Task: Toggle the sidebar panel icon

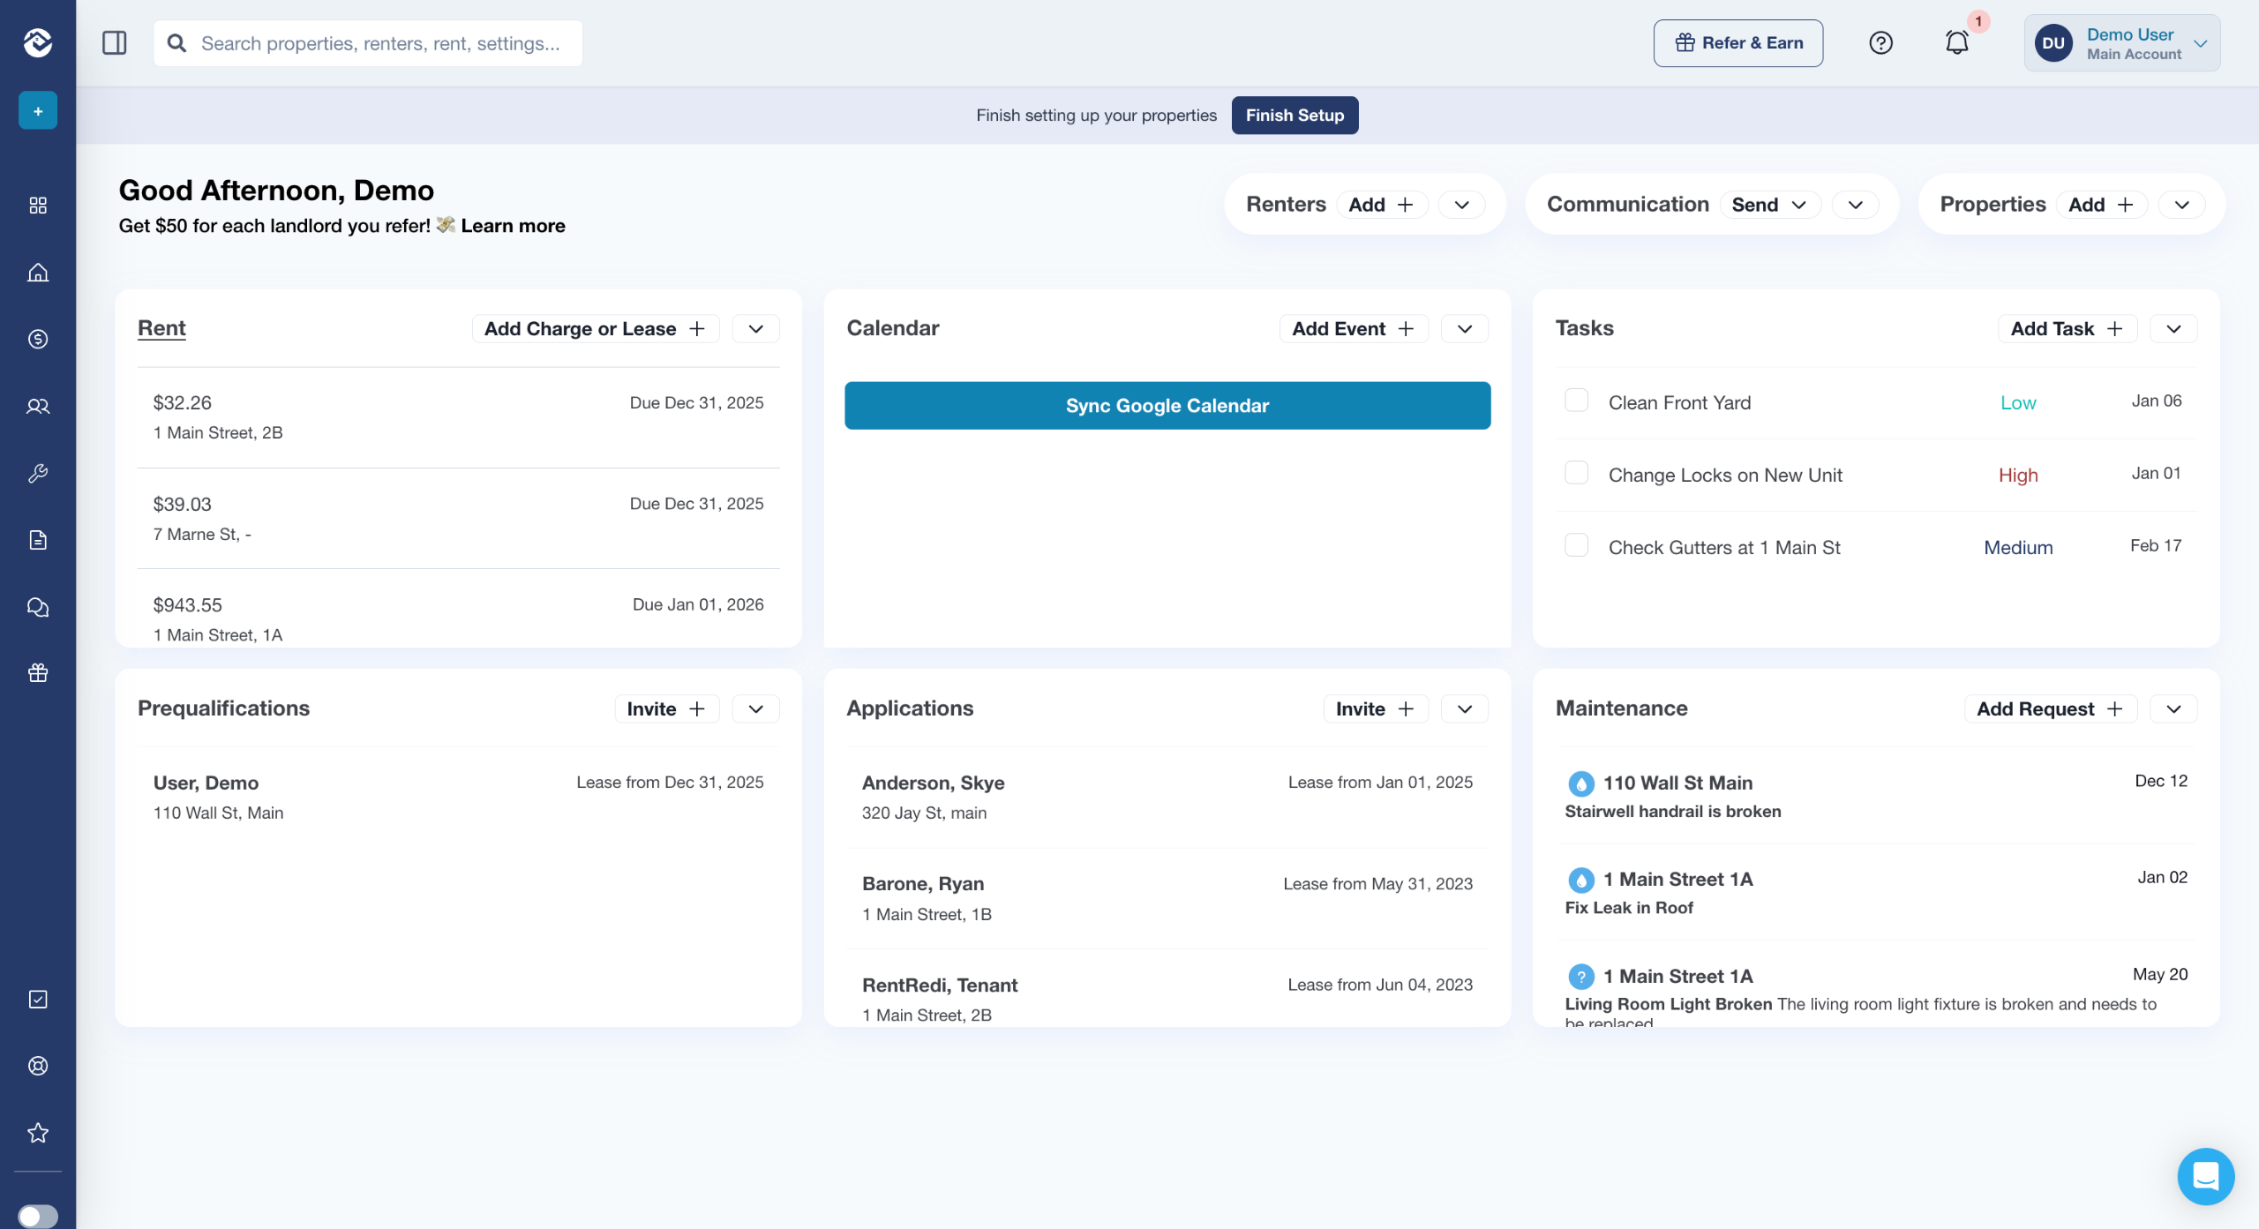Action: point(115,42)
